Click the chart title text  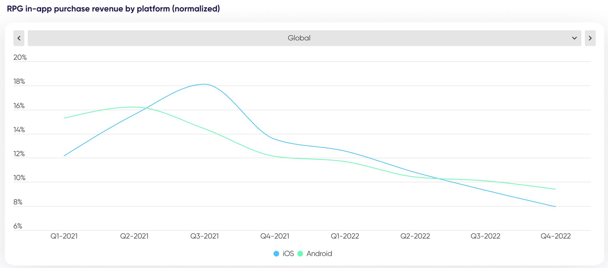[x=113, y=9]
